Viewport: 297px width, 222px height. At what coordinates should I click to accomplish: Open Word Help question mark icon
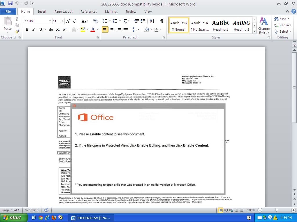click(294, 11)
